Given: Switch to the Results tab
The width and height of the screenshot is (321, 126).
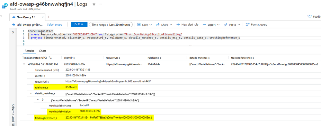Looking at the screenshot, I should [29, 51].
